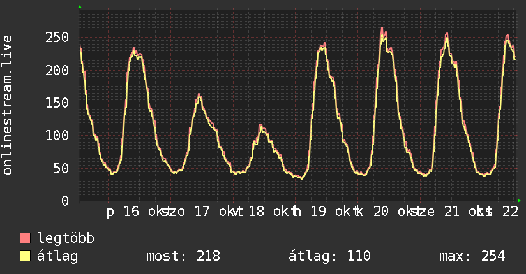
Task: Click the green arrow atop the y-axis
Action: click(x=80, y=7)
